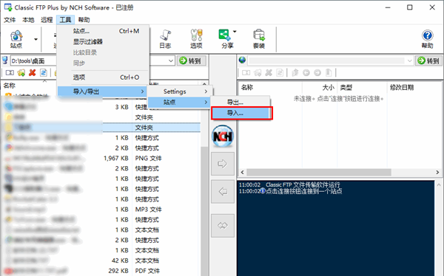Click the local computer icon beside path

tap(5, 61)
